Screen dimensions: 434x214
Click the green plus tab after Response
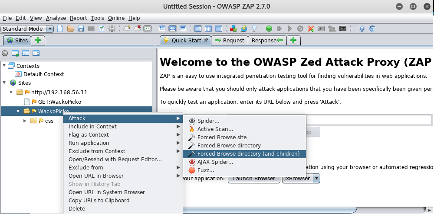(x=293, y=41)
